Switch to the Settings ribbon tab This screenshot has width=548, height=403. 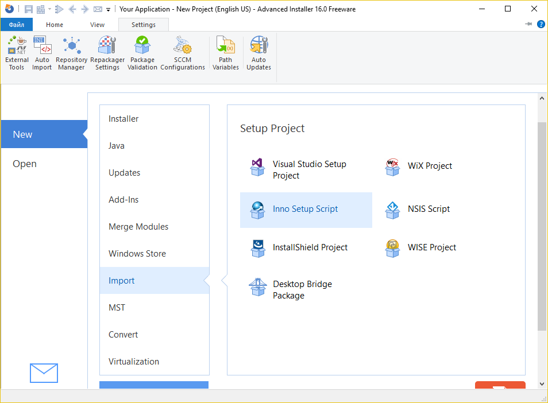[x=144, y=25]
